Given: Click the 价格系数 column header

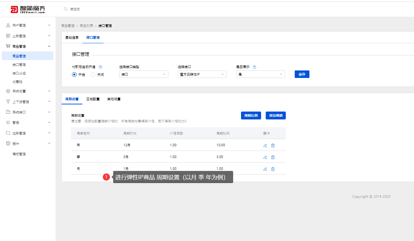Looking at the screenshot, I should click(x=176, y=133).
